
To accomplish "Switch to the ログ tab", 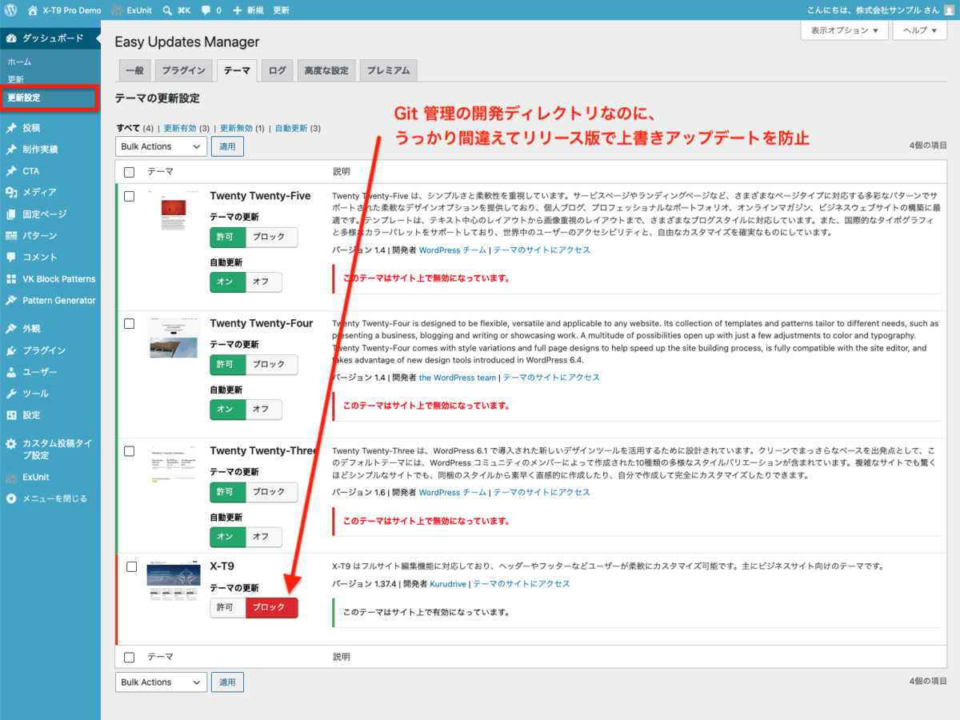I will click(x=277, y=70).
